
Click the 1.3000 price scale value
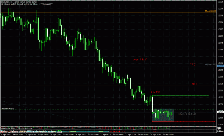point(220,90)
